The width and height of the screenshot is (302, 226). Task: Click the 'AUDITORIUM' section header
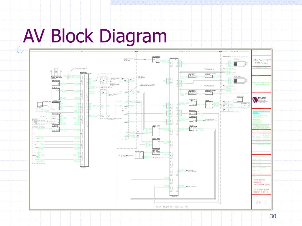[234, 52]
